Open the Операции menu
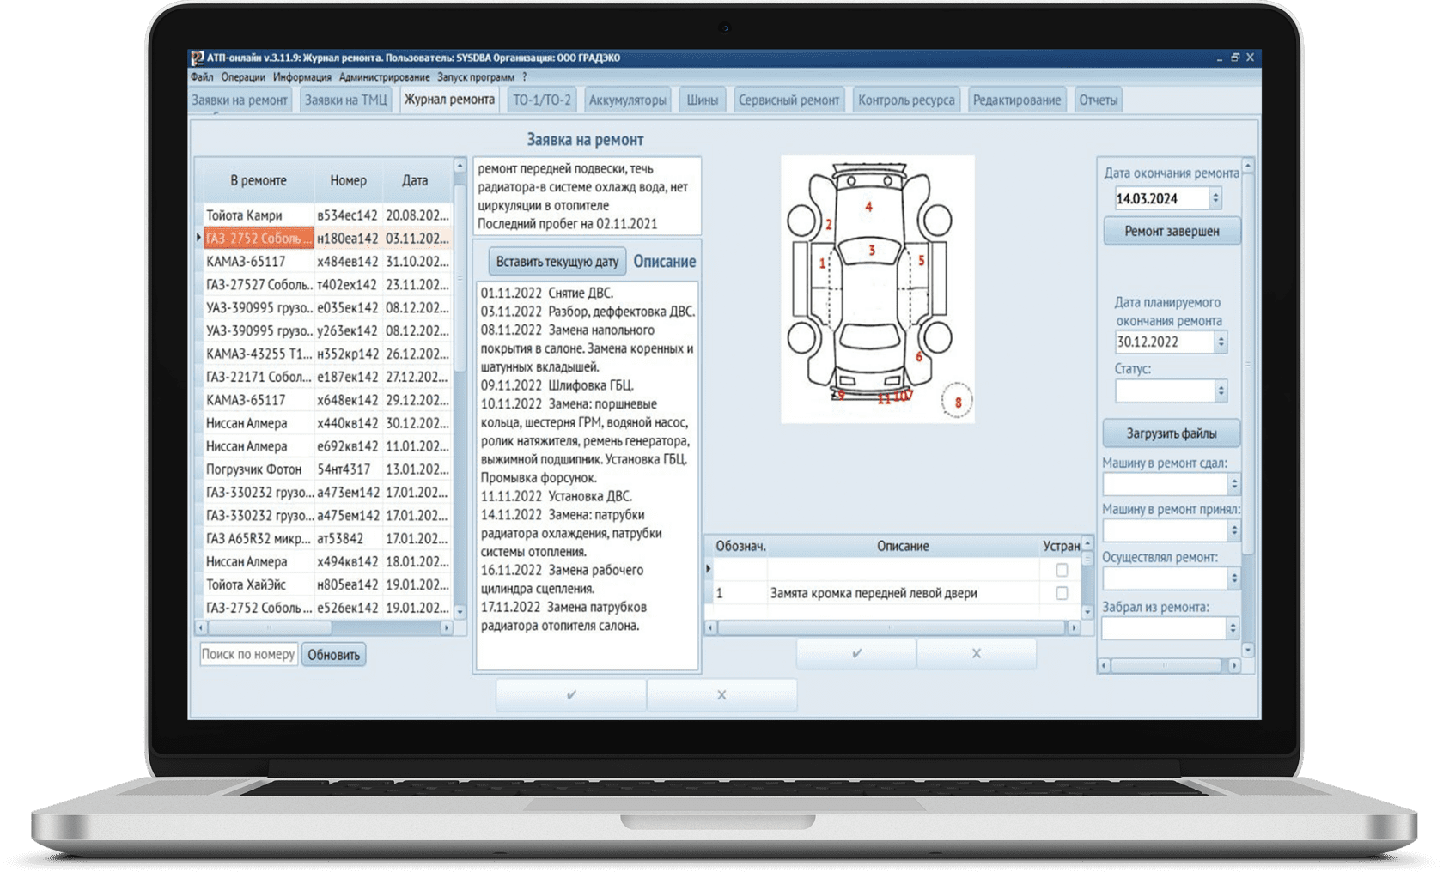This screenshot has width=1443, height=872. [243, 77]
